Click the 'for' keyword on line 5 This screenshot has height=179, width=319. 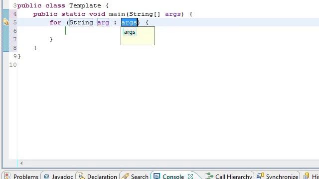[55, 22]
